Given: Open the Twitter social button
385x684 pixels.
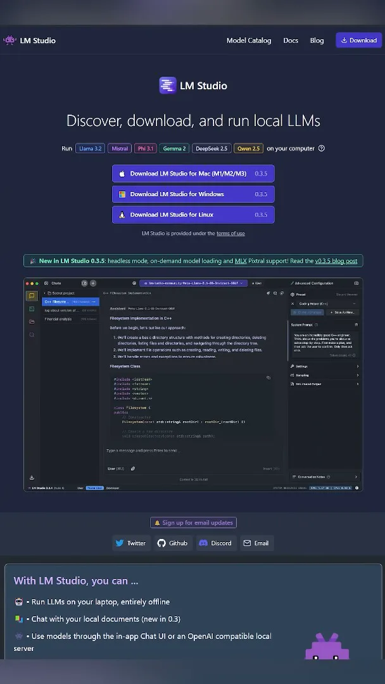Looking at the screenshot, I should pyautogui.click(x=131, y=543).
